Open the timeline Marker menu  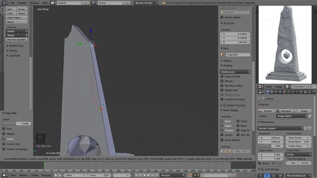pos(23,176)
